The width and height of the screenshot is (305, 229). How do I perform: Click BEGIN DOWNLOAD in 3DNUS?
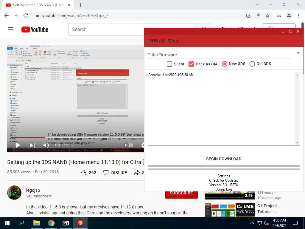pos(224,159)
